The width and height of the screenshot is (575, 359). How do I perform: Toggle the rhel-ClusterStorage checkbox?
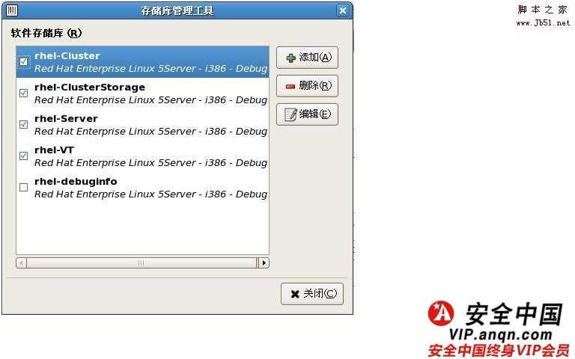(x=23, y=93)
